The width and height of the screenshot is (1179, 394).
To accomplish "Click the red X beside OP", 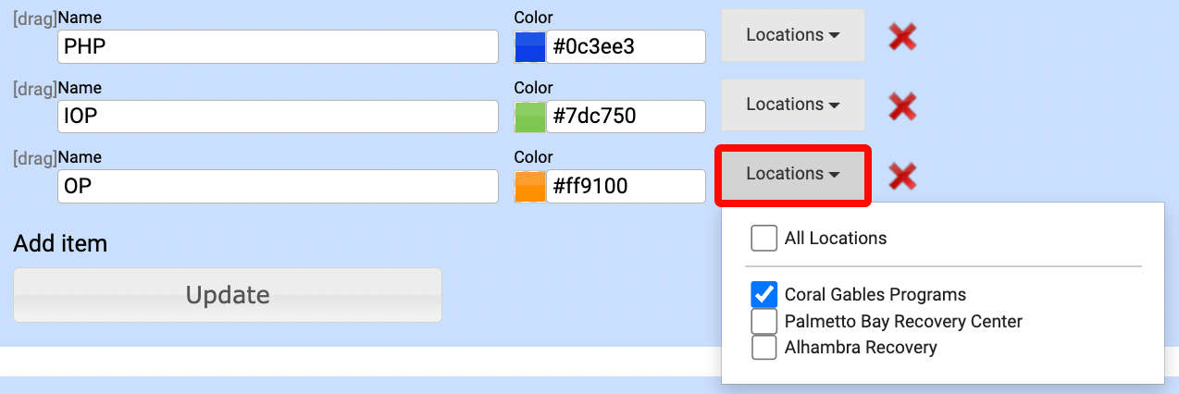I will 902,176.
